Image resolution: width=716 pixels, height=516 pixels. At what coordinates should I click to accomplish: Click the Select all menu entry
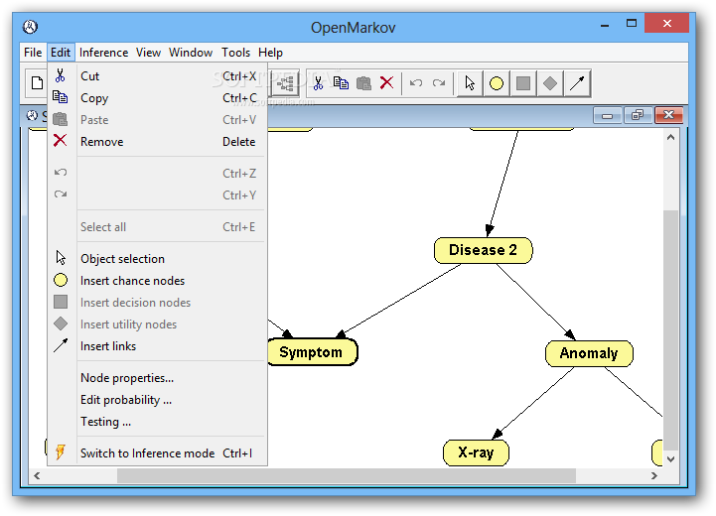(157, 227)
